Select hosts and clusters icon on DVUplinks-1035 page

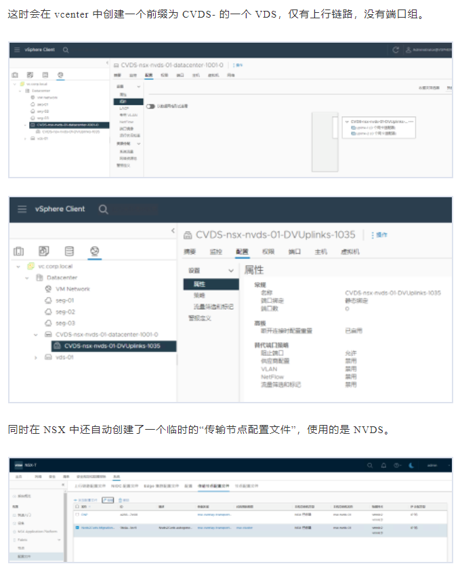point(18,251)
